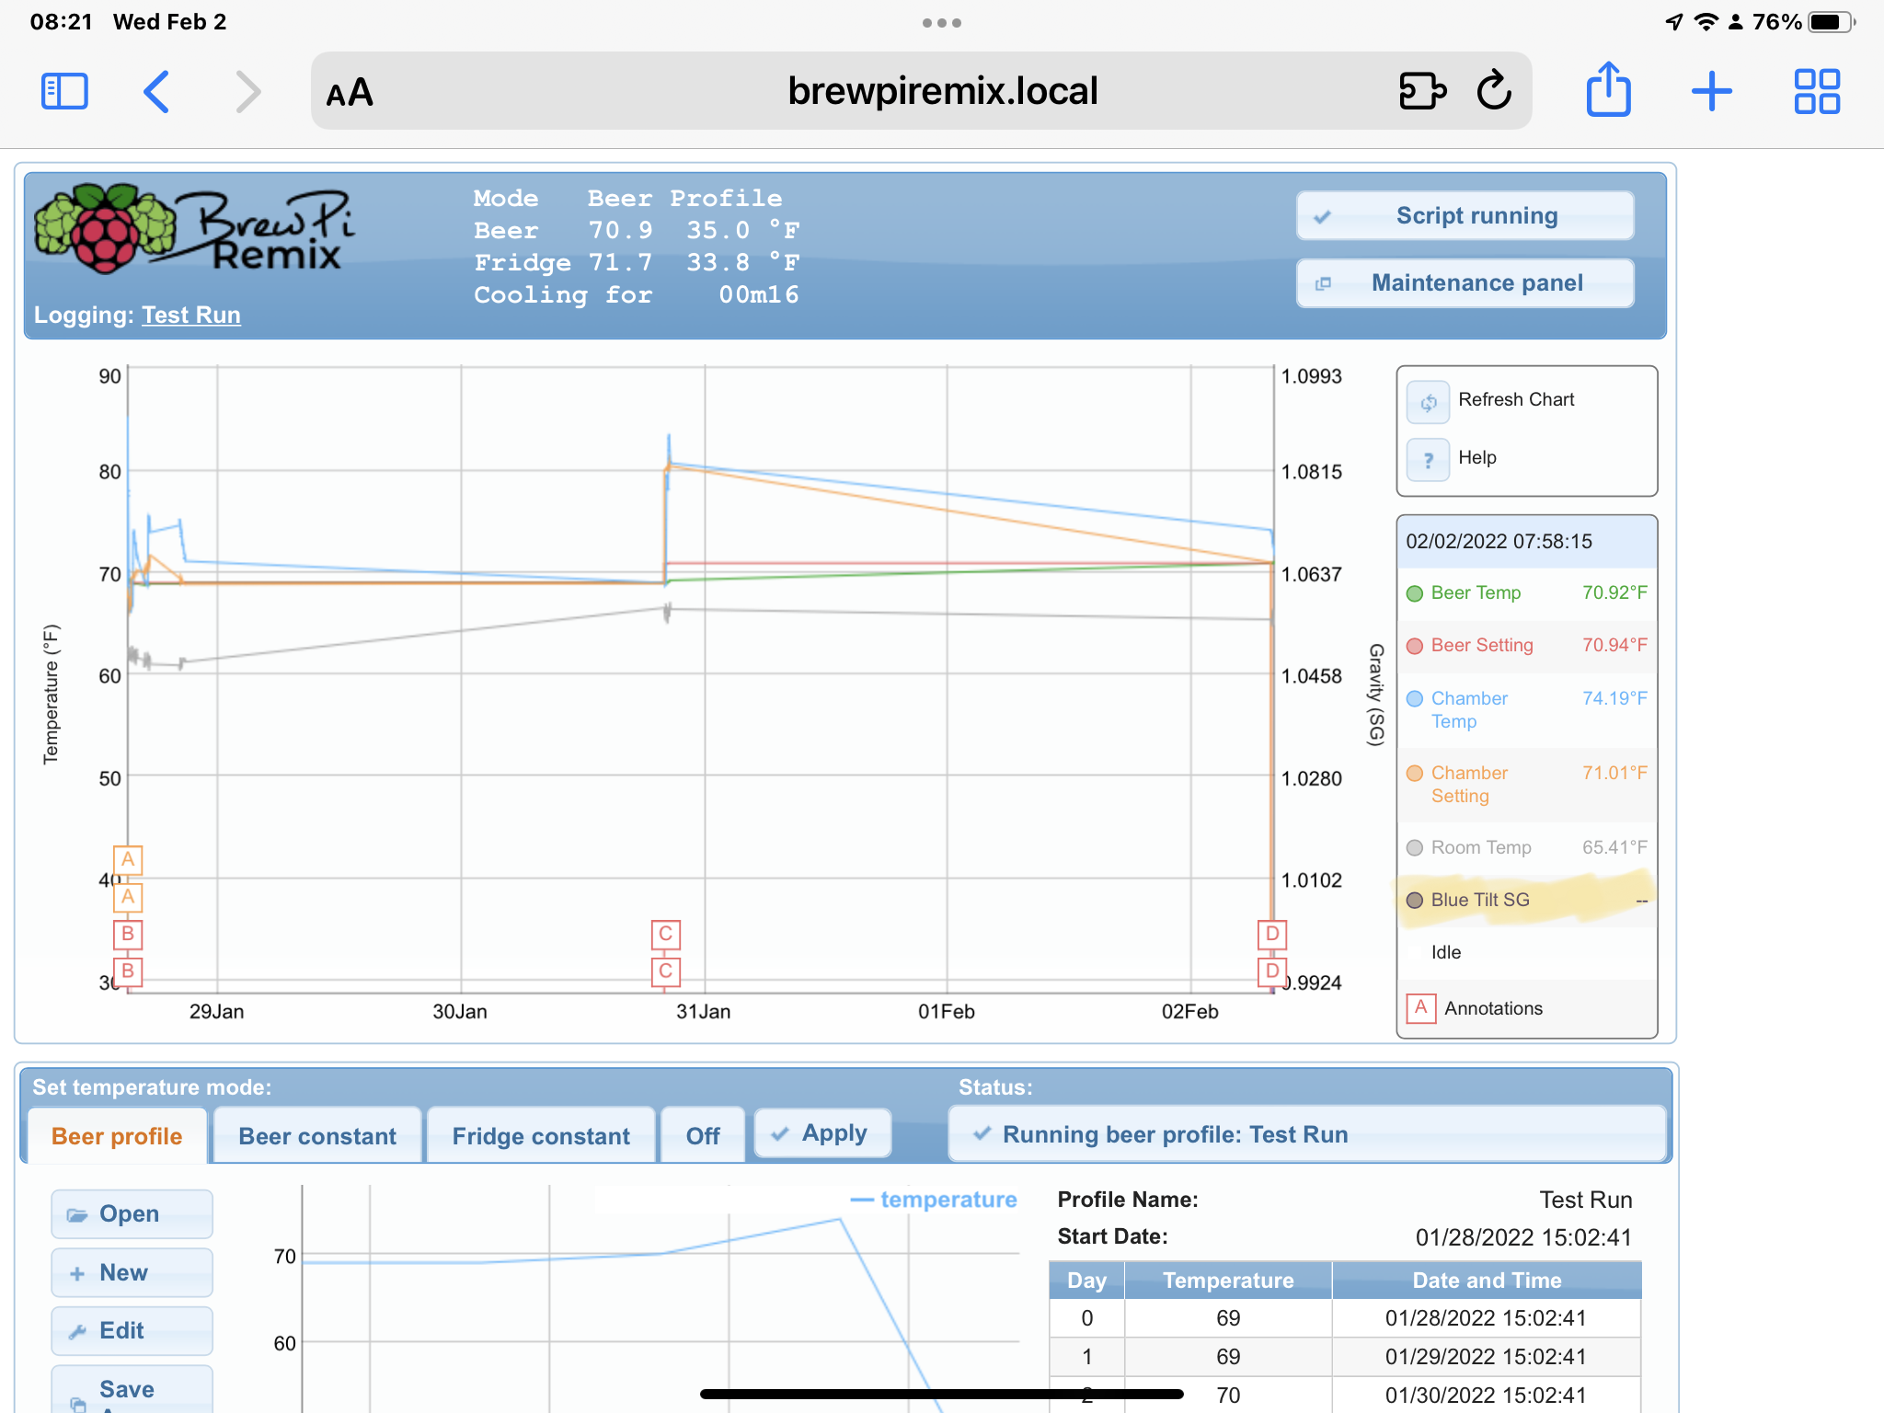Screen dimensions: 1884x1413
Task: Select the profile row dated 01/29/2022 15:02:41
Action: [1345, 1357]
